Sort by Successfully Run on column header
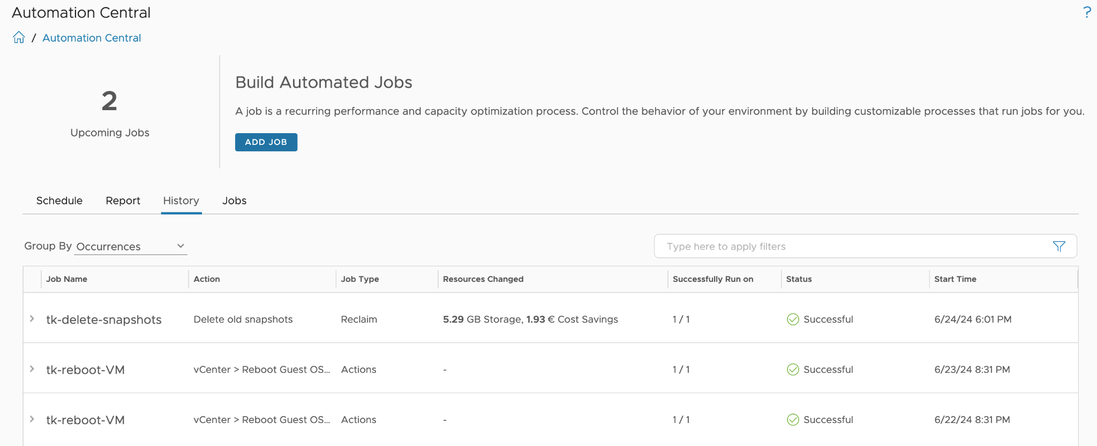1097x446 pixels. coord(713,279)
